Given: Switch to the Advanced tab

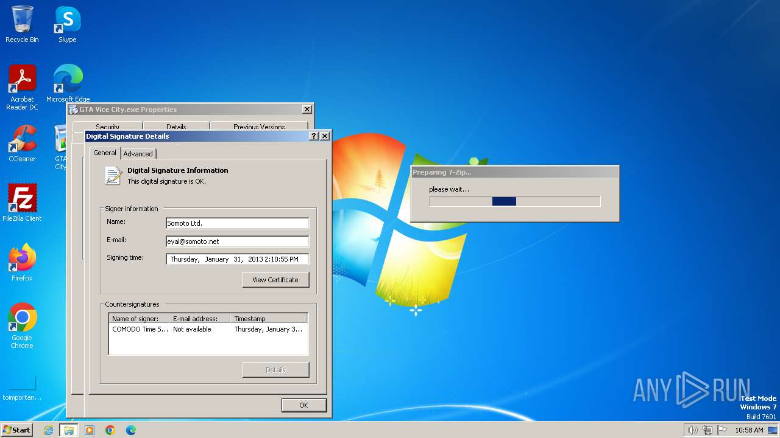Looking at the screenshot, I should [138, 154].
